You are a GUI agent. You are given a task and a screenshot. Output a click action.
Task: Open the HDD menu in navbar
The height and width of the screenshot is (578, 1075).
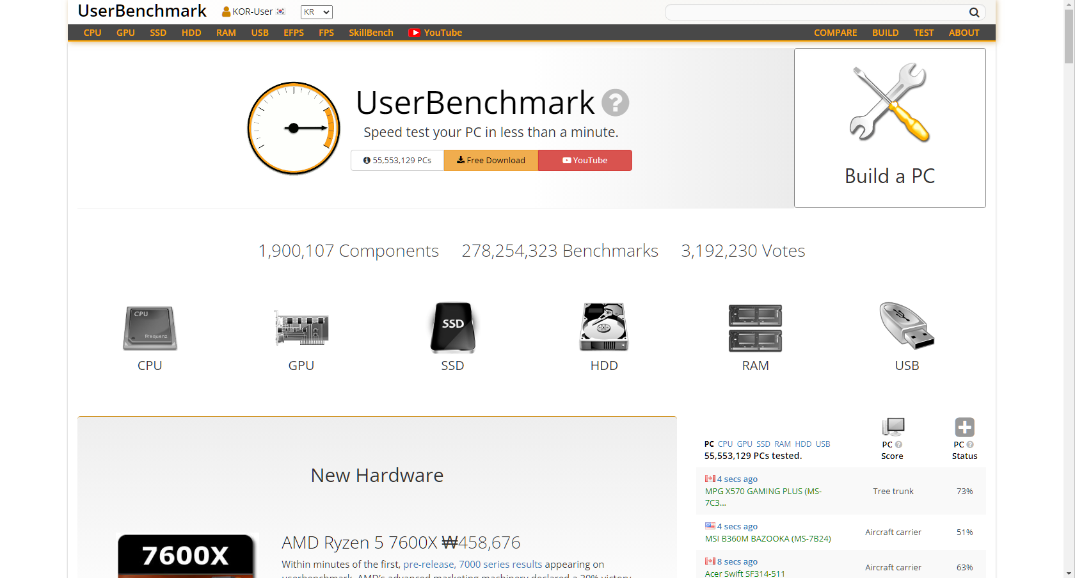(x=191, y=33)
